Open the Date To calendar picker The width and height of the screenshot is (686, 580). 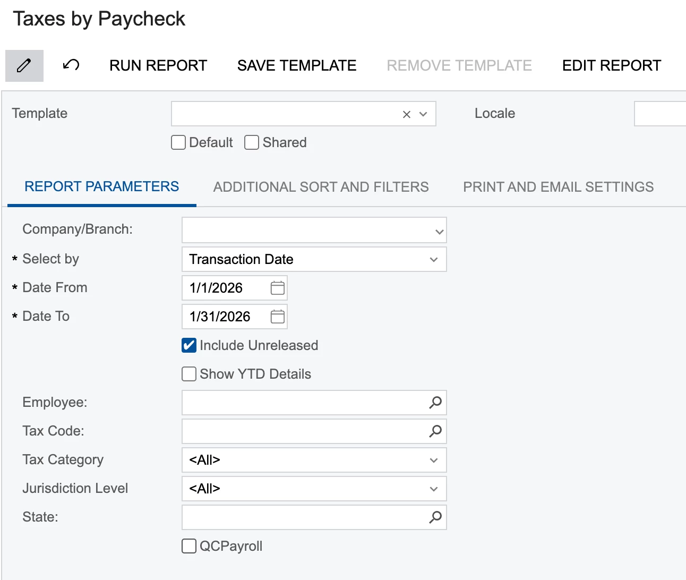[277, 317]
